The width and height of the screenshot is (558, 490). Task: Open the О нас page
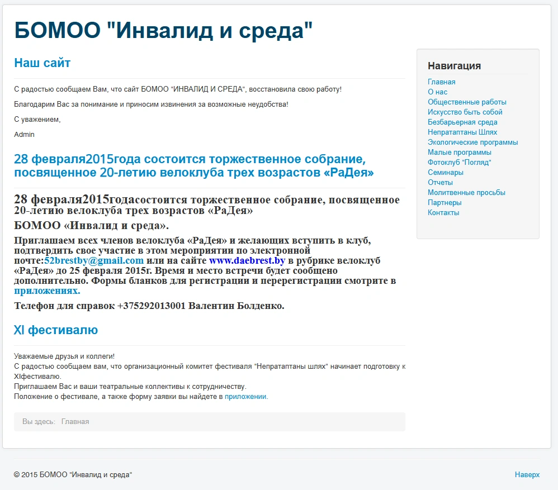(x=437, y=92)
